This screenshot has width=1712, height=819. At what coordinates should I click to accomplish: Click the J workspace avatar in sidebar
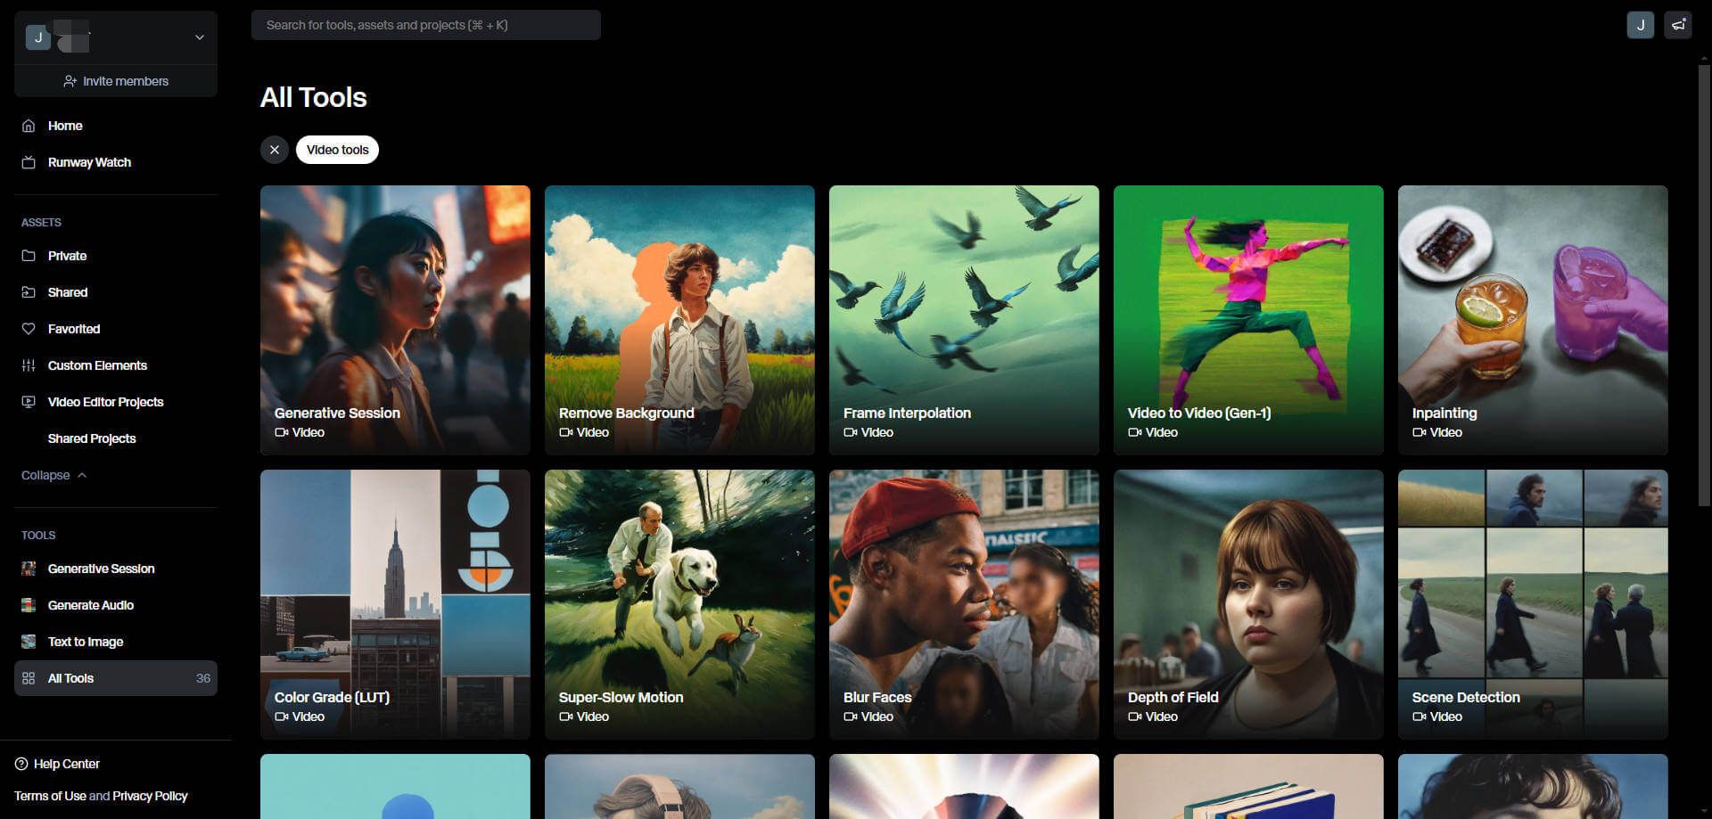click(x=38, y=37)
